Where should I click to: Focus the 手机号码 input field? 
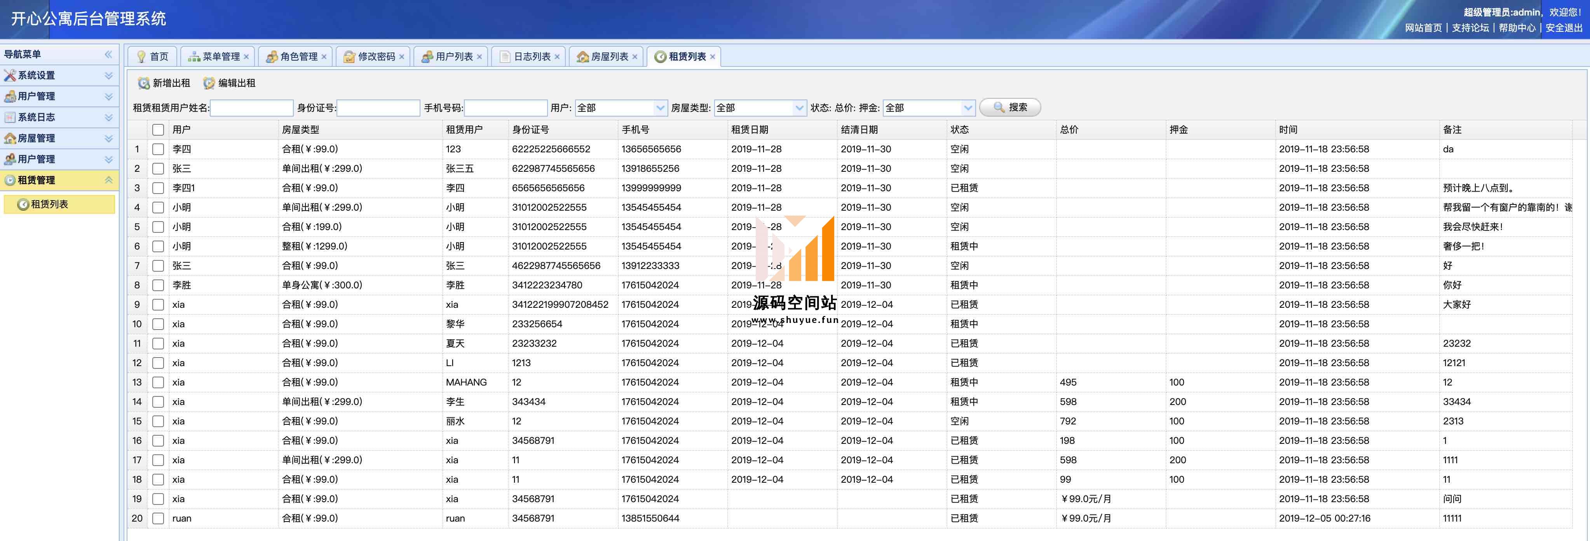point(506,108)
